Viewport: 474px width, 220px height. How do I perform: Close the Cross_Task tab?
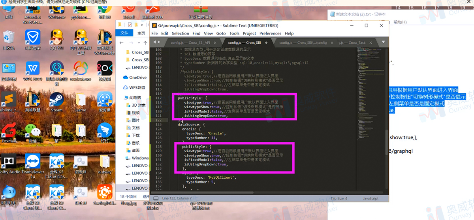click(371, 43)
